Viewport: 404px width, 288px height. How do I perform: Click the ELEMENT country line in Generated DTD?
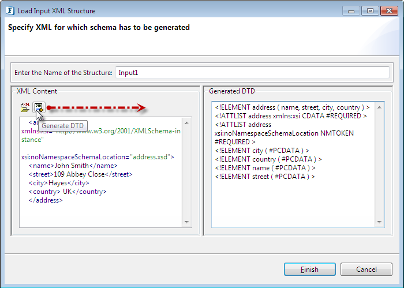click(268, 159)
